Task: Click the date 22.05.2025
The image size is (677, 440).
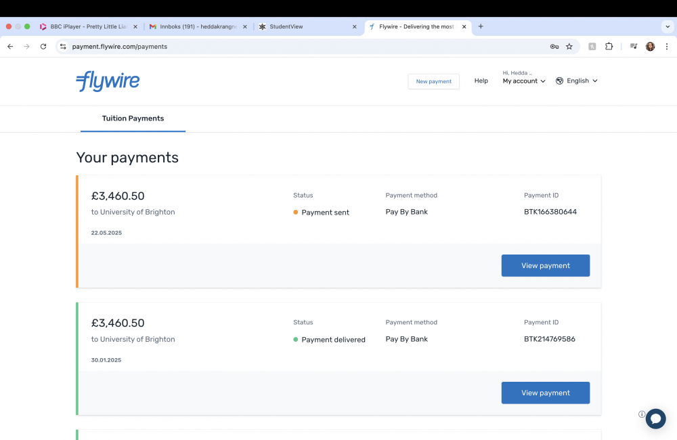Action: pos(106,233)
